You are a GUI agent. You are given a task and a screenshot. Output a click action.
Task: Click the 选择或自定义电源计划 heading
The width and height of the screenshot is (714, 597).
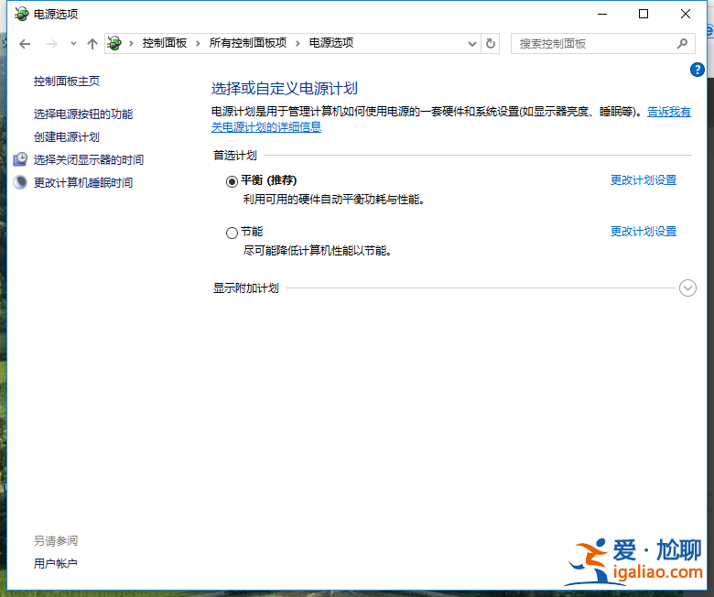(285, 88)
